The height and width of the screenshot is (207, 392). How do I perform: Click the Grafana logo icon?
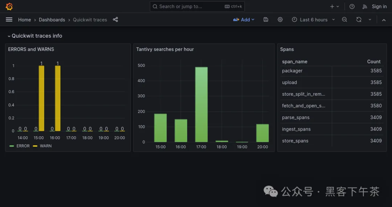pos(9,7)
